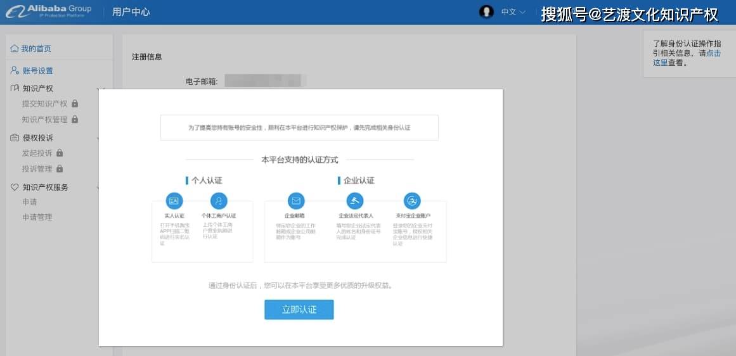
Task: Click the 支付宝企业账户 icon
Action: 412,201
